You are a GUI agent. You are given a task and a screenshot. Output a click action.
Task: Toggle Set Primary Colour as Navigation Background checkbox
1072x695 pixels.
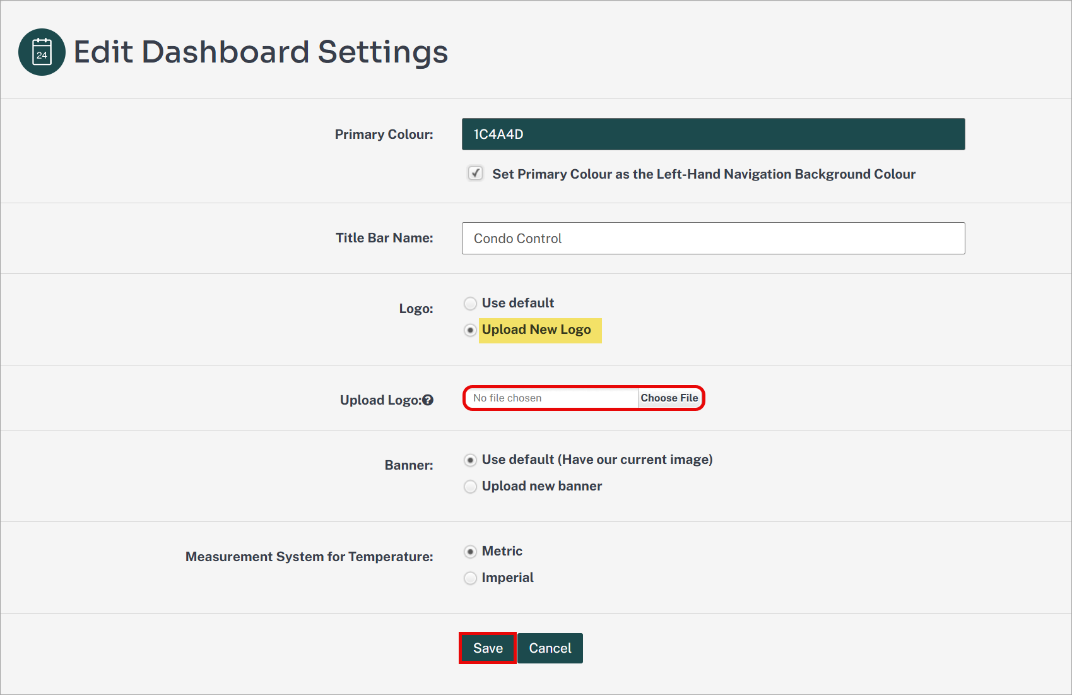(475, 173)
